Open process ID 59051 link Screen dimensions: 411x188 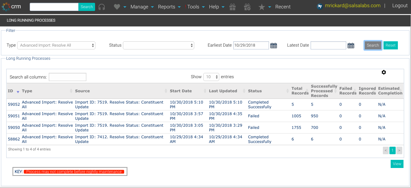14,116
